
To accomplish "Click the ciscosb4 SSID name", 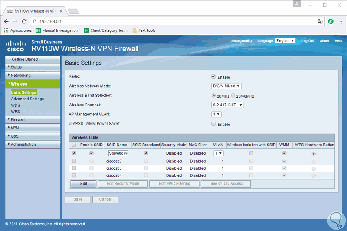I will tap(114, 175).
